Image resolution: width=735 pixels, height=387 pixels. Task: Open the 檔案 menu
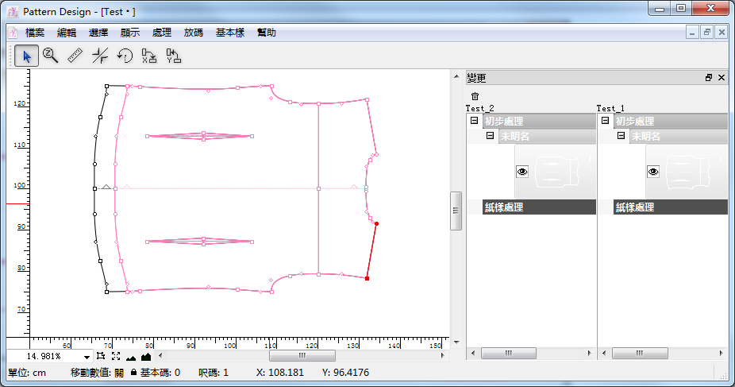(35, 33)
